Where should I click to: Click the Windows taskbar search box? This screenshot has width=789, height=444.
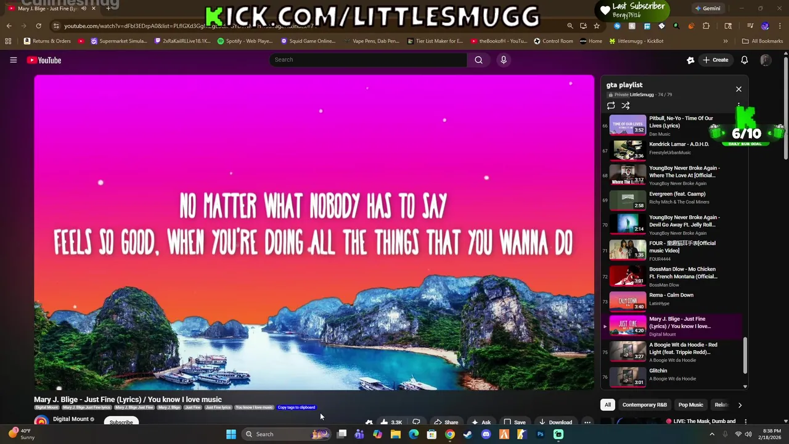(287, 434)
